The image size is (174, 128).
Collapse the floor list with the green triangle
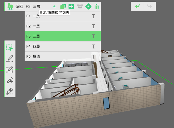point(54,6)
